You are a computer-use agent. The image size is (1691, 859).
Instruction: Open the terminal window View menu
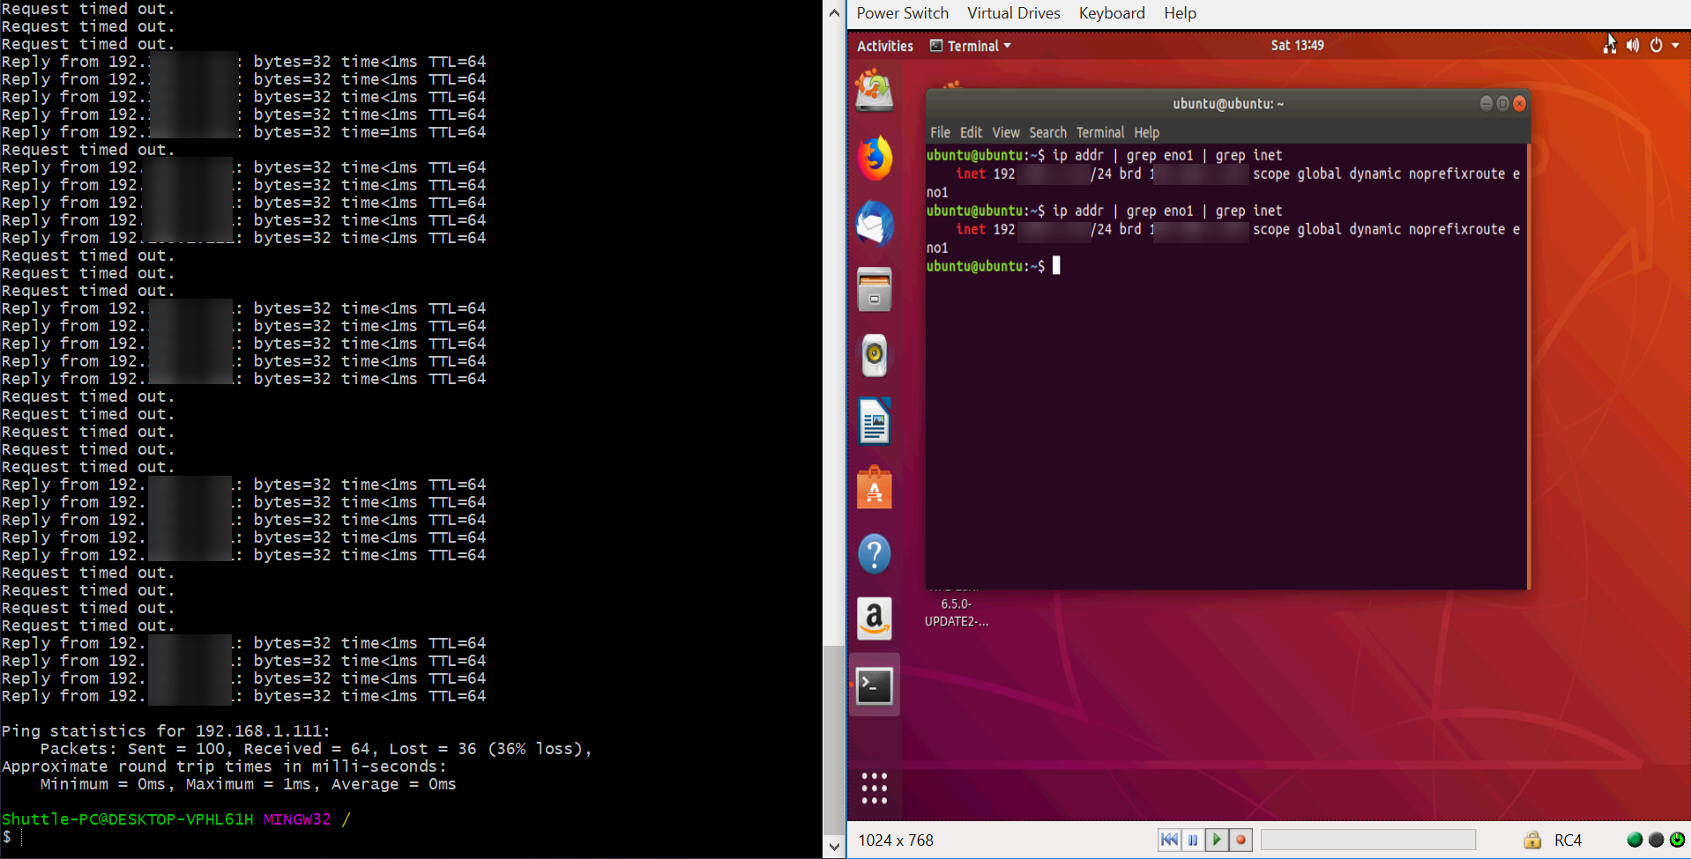pos(1006,132)
